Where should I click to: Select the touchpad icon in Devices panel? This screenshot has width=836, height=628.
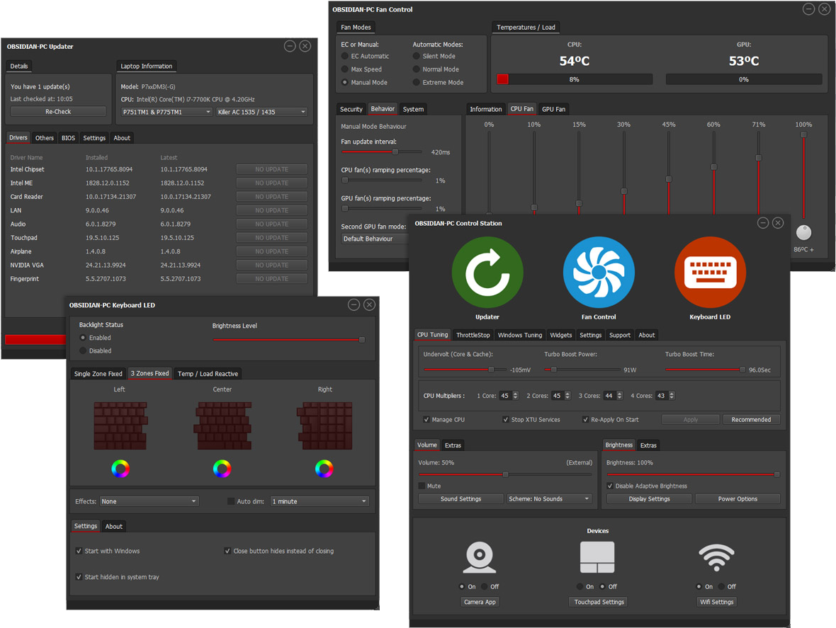point(597,558)
